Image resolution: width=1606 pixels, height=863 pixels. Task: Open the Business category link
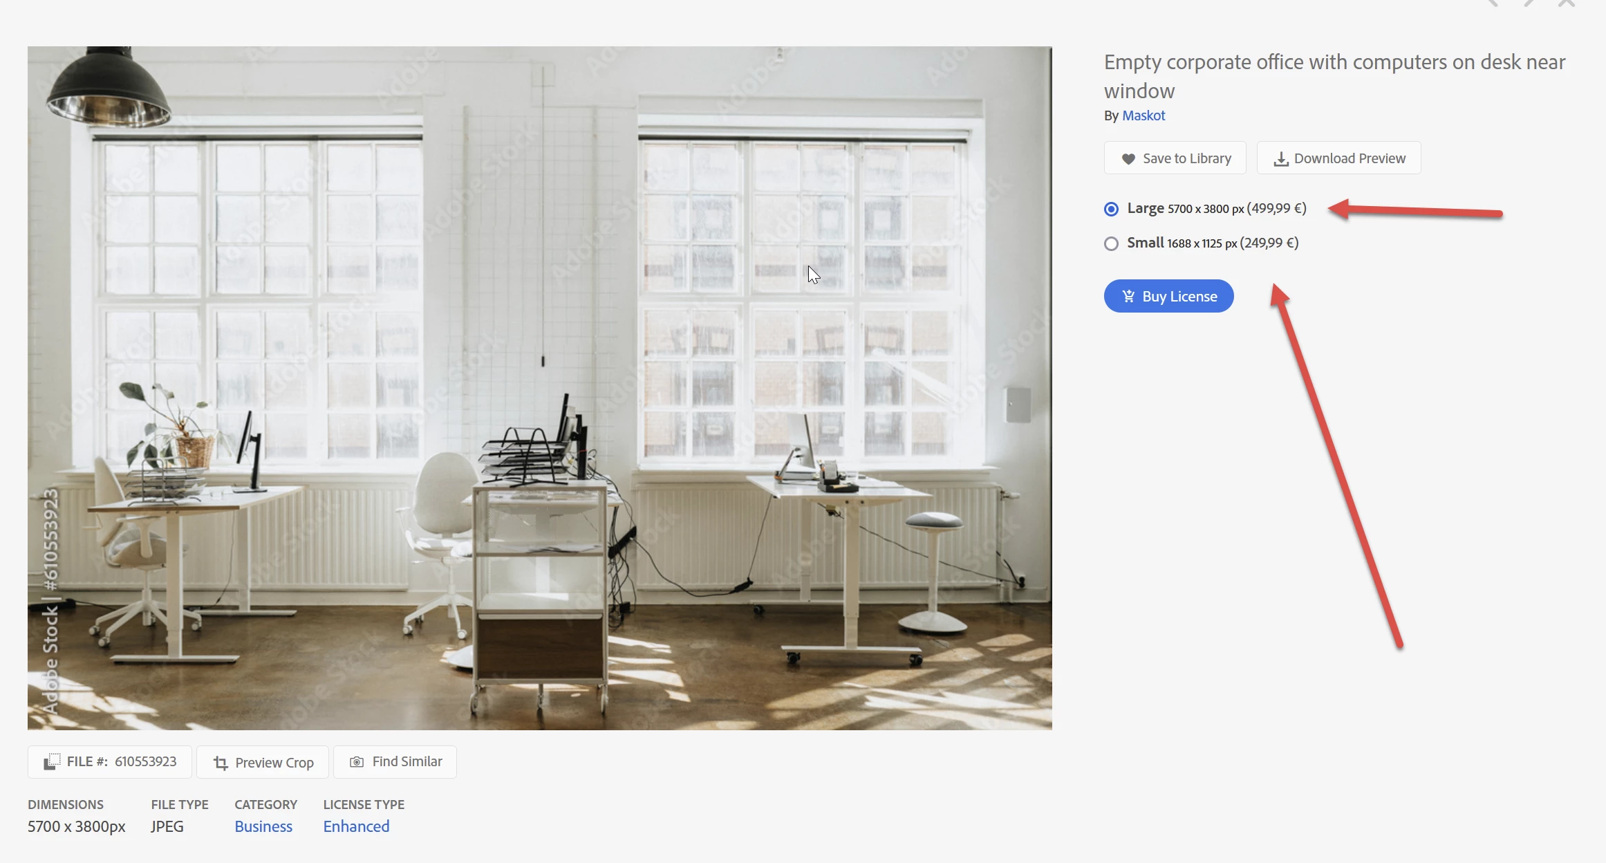tap(263, 826)
